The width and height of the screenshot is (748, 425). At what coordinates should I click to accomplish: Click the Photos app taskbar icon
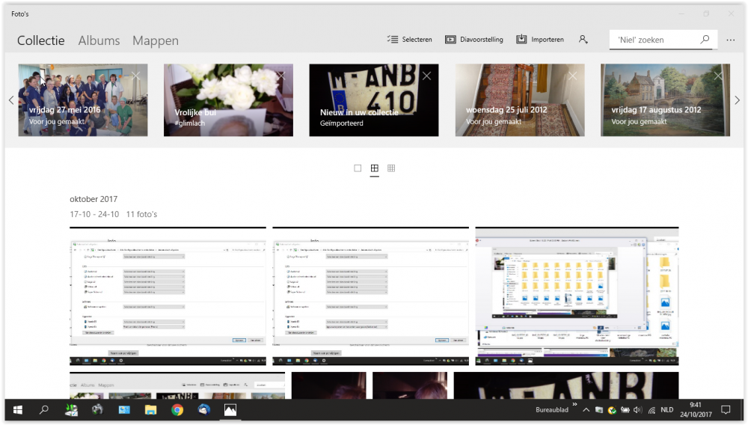coord(230,410)
